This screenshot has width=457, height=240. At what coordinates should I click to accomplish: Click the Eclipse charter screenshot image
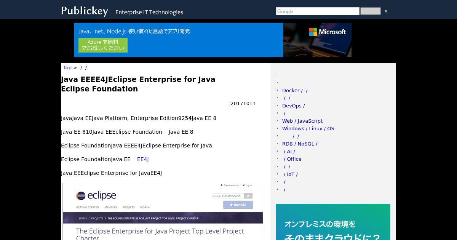click(163, 211)
